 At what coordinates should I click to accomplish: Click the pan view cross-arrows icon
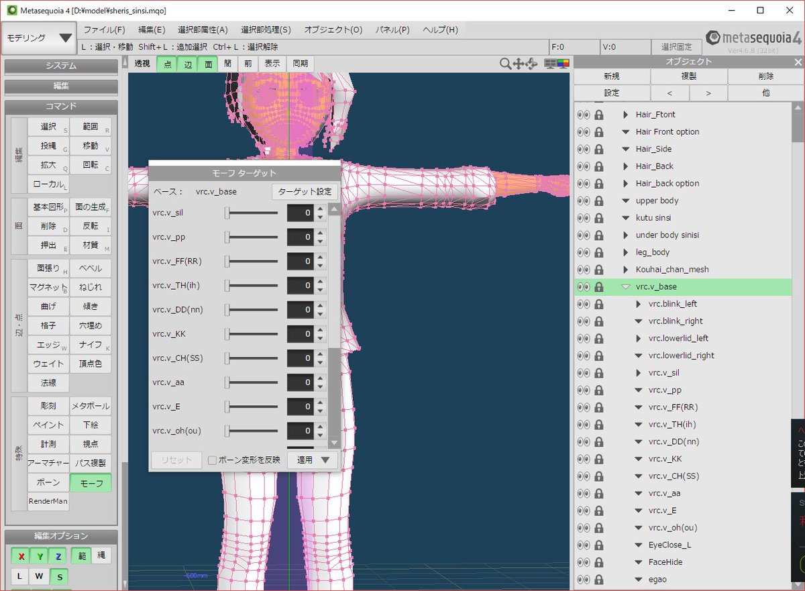coord(519,63)
